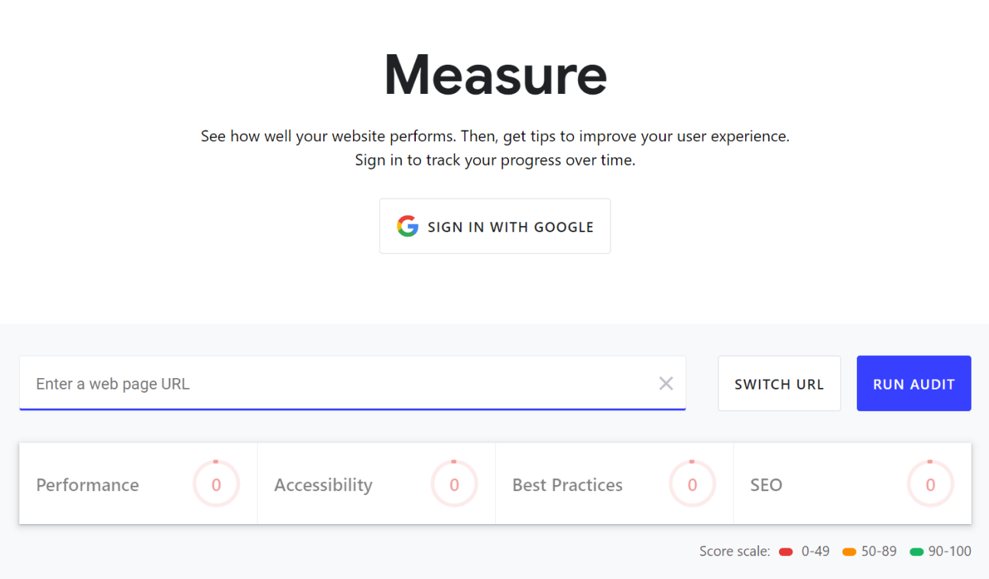
Task: Click the Score scale legend label
Action: (x=734, y=552)
